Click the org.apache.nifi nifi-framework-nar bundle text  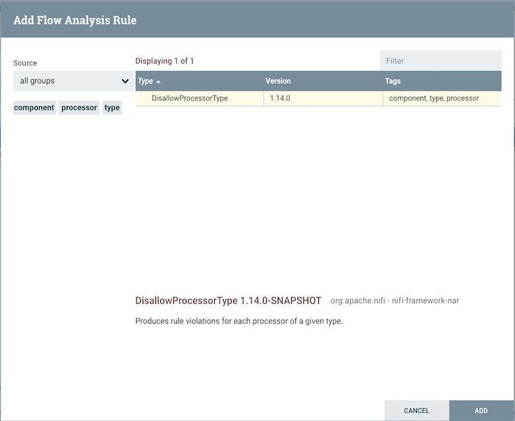point(395,301)
